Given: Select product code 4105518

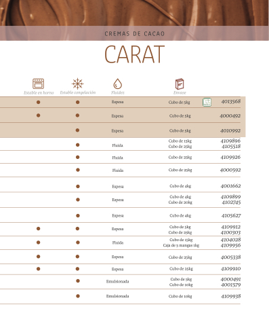Looking at the screenshot, I should [x=231, y=146].
